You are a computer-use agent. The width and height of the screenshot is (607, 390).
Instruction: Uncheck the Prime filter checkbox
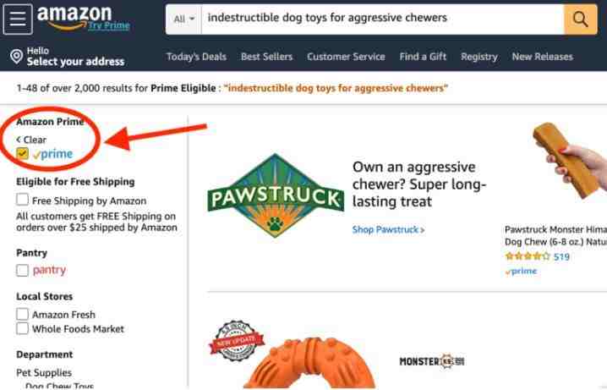point(23,154)
